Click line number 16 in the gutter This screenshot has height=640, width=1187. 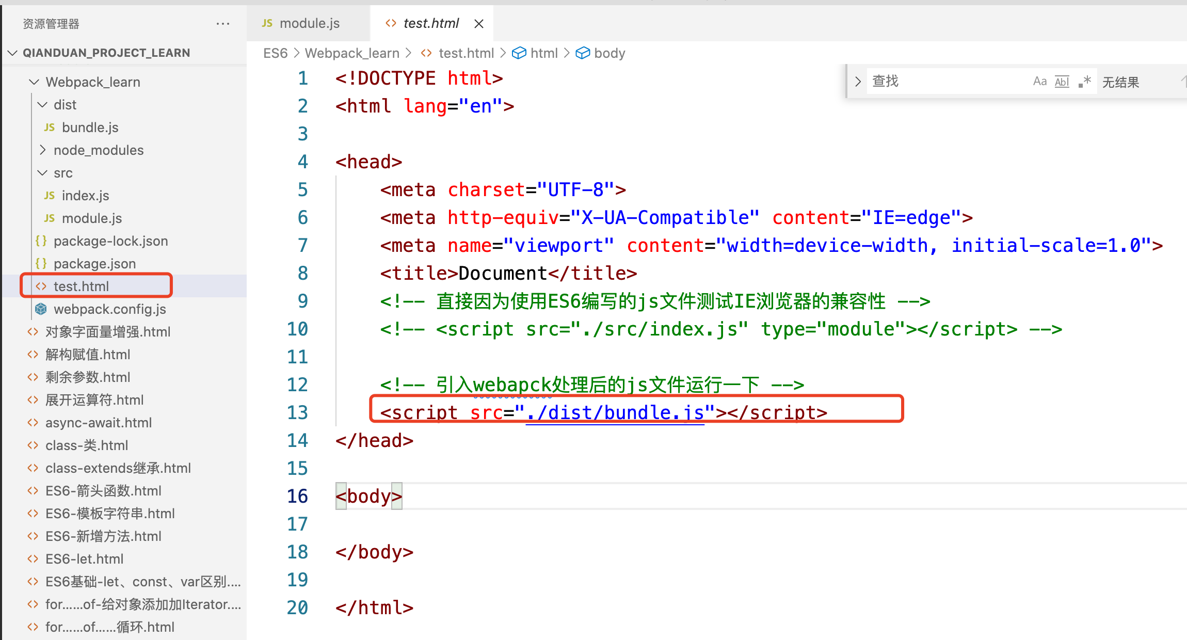(x=297, y=497)
